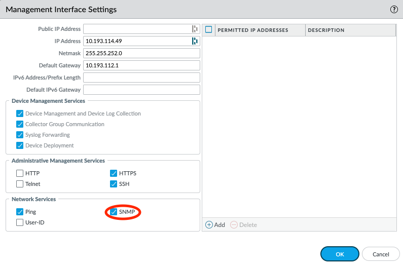Uncheck the SSH checkbox
Screen dimensions: 403x267
(x=114, y=184)
